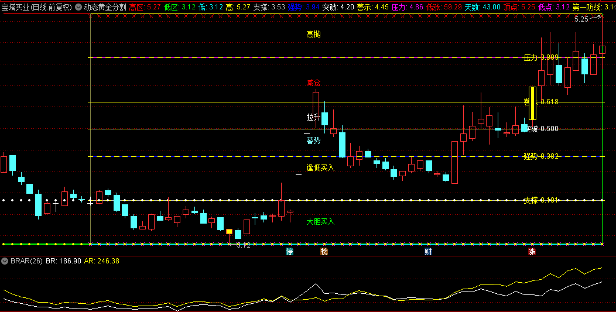Click the 突破 0.500 level label
Viewport: 616px width, 312px height.
click(542, 129)
